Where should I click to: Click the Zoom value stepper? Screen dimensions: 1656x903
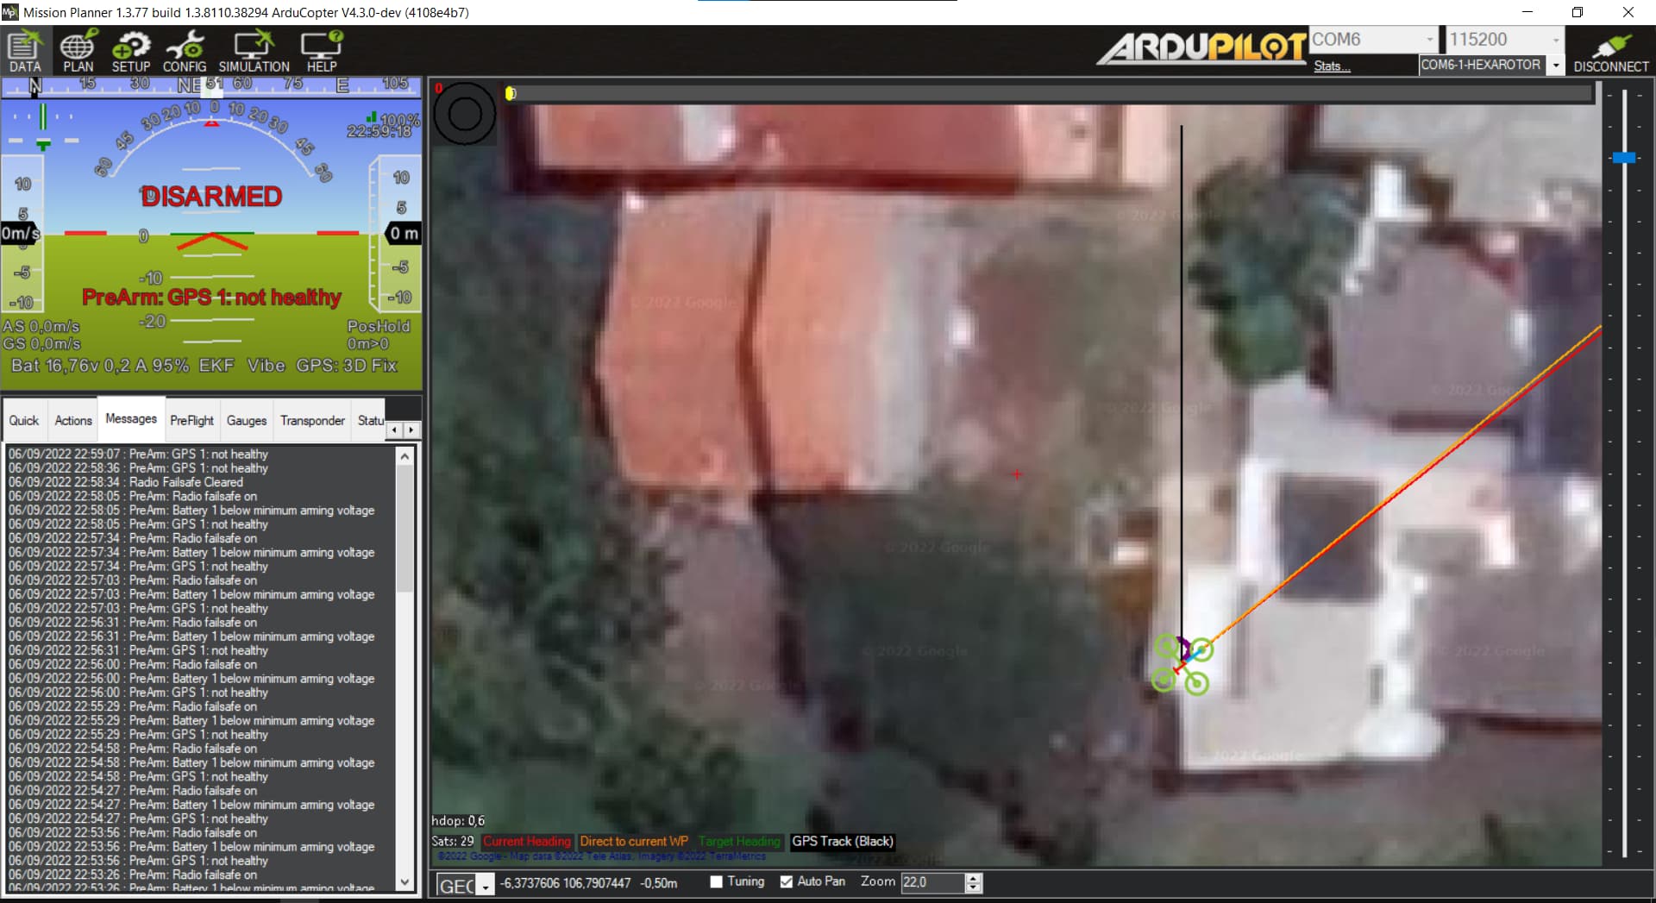[x=974, y=882]
